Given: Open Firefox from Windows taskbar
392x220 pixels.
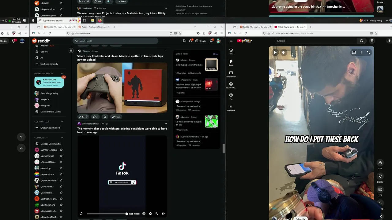Looking at the screenshot, I should tap(100, 20).
